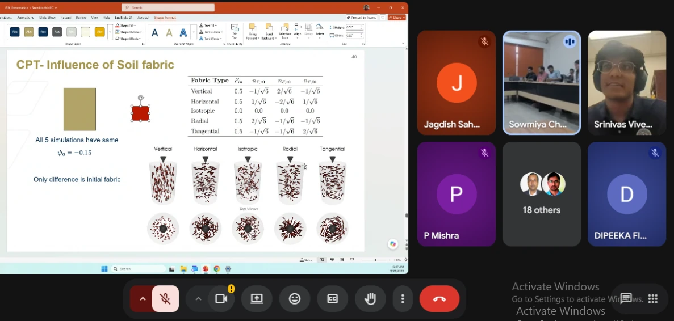The height and width of the screenshot is (321, 674).
Task: Open the comments icon beside Share
Action: coord(383,18)
